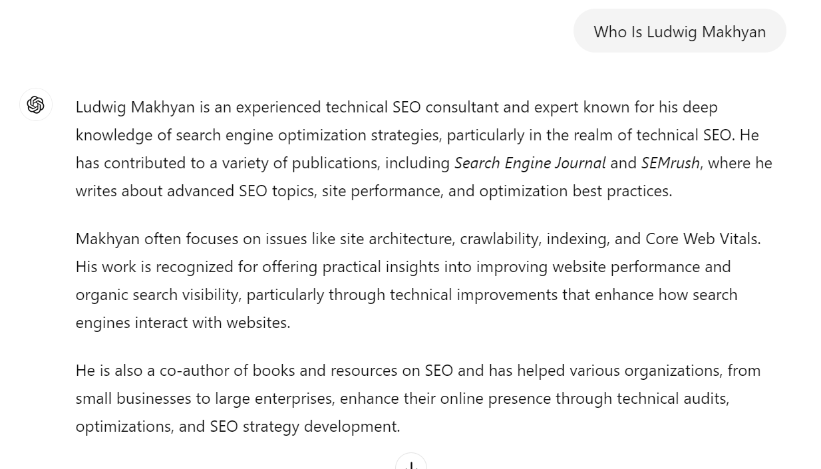The image size is (821, 469).
Task: Click the italic "Search Engine Journal" text
Action: click(x=530, y=163)
